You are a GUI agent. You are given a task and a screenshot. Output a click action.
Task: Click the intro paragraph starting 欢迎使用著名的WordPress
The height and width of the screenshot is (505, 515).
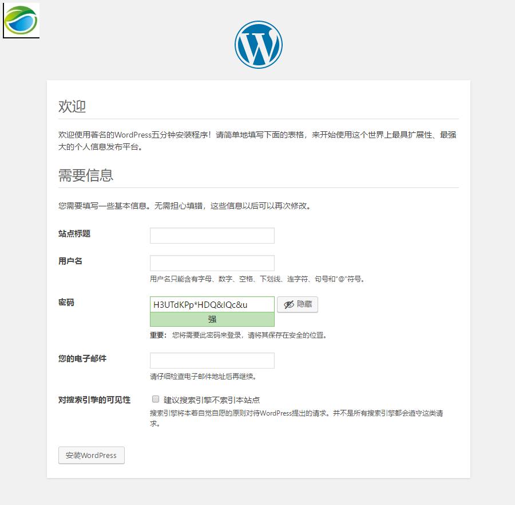point(257,141)
